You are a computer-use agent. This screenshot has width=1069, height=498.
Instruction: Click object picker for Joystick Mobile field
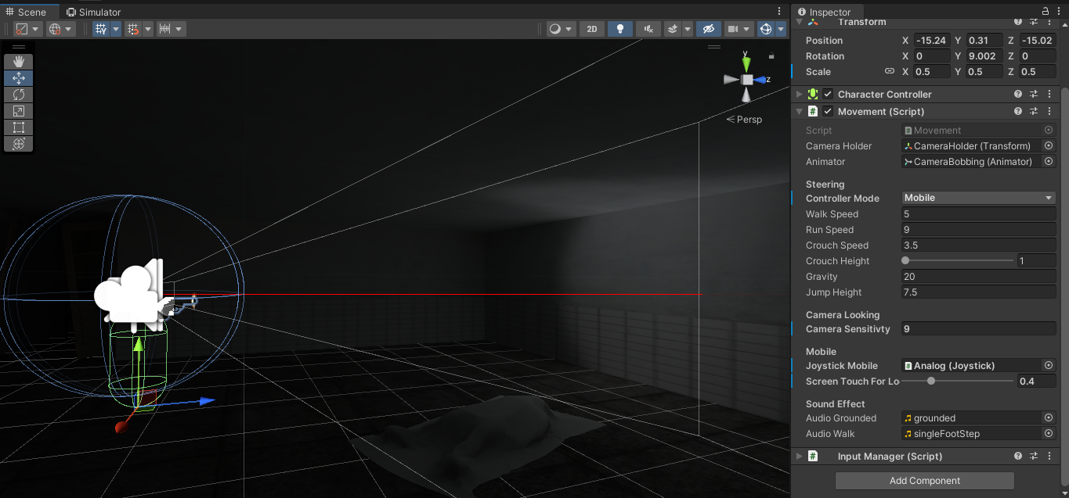pyautogui.click(x=1049, y=365)
